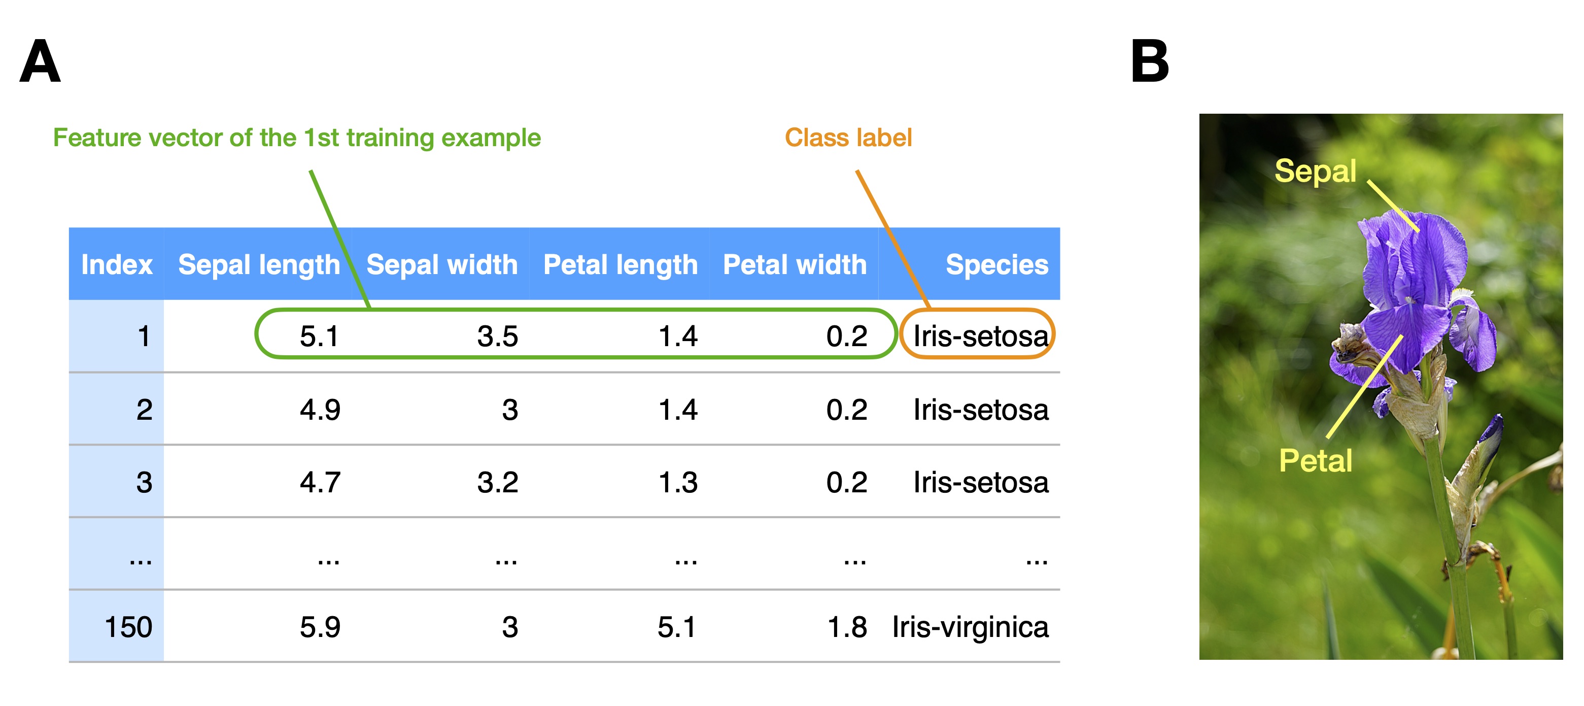Select sepal length value 4.9 in row 2
The height and width of the screenshot is (706, 1584).
pos(320,410)
